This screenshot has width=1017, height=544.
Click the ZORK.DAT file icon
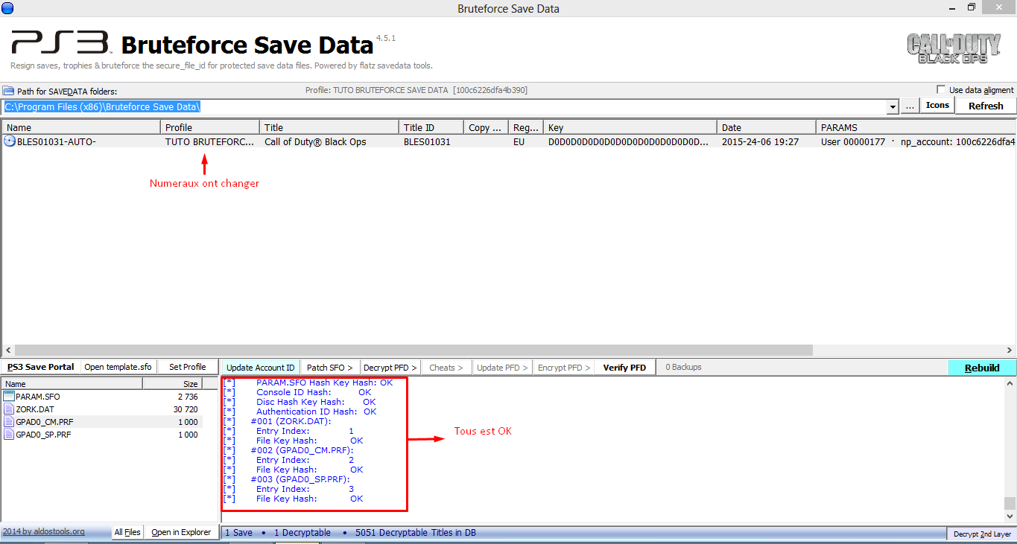[9, 409]
